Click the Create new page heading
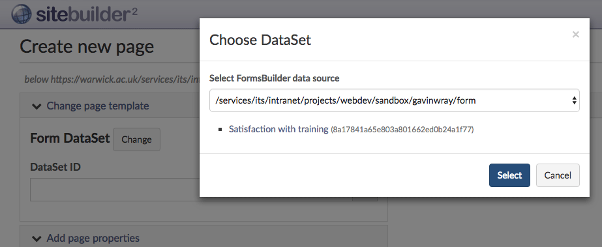The width and height of the screenshot is (602, 247). (x=87, y=47)
